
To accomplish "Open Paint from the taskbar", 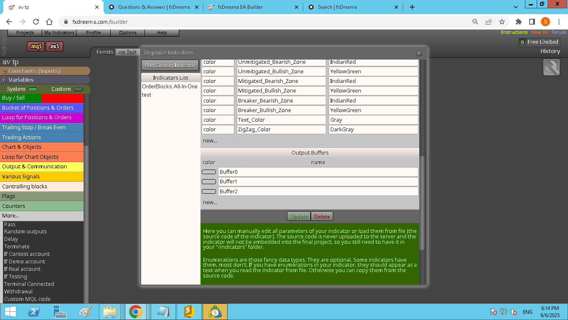I will (x=85, y=312).
